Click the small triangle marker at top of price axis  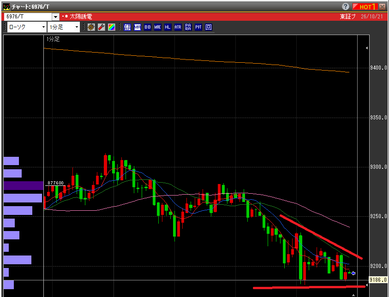tap(367, 48)
